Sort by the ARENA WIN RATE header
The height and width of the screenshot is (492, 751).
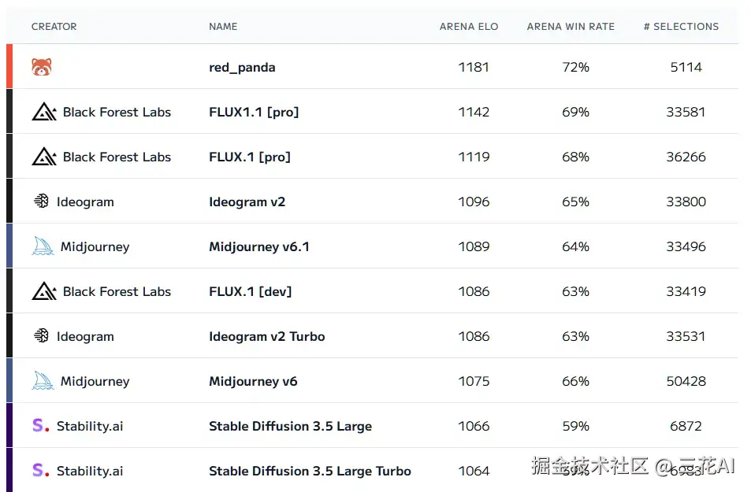coord(571,27)
